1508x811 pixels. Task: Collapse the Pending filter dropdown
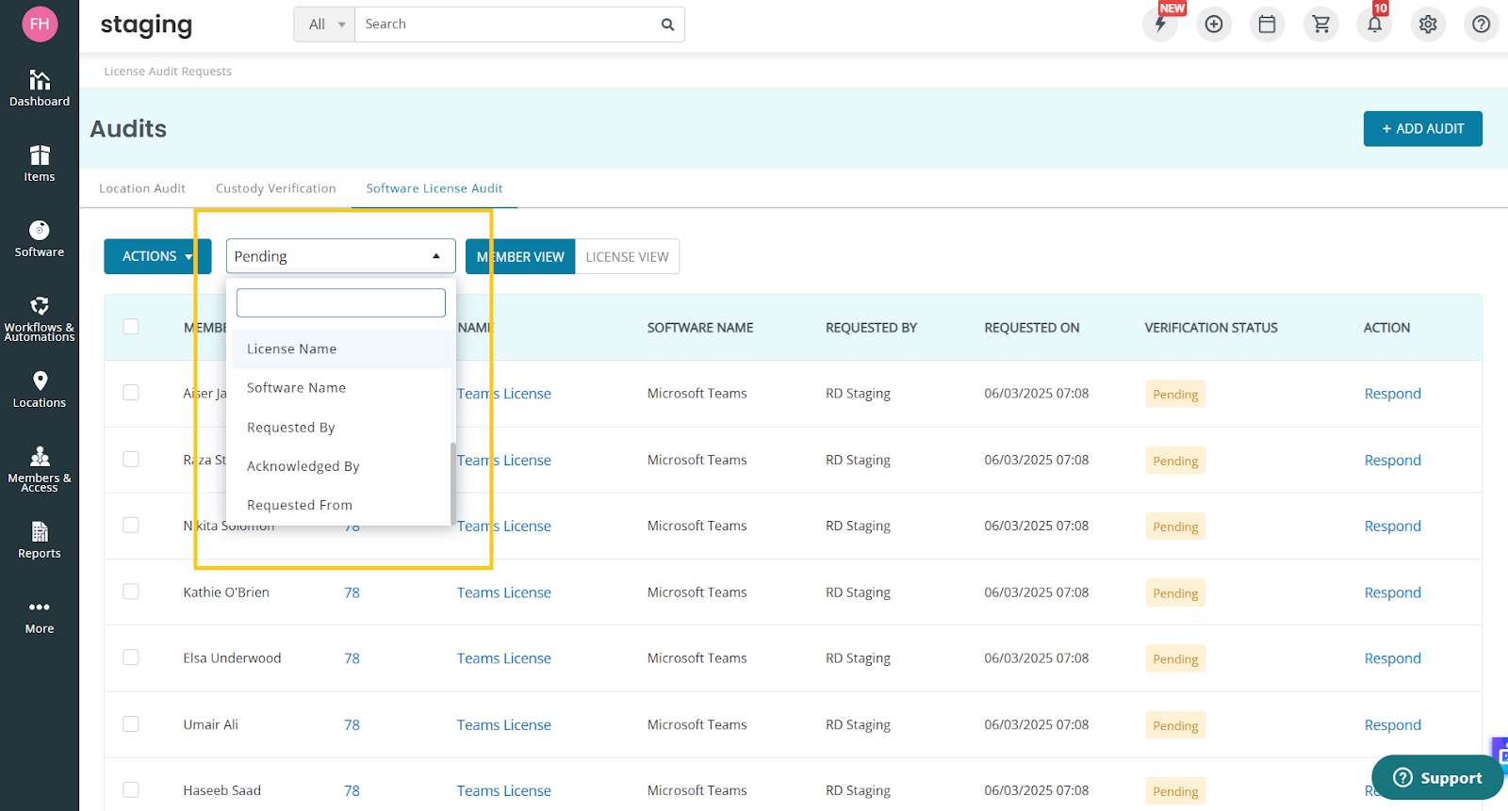340,256
